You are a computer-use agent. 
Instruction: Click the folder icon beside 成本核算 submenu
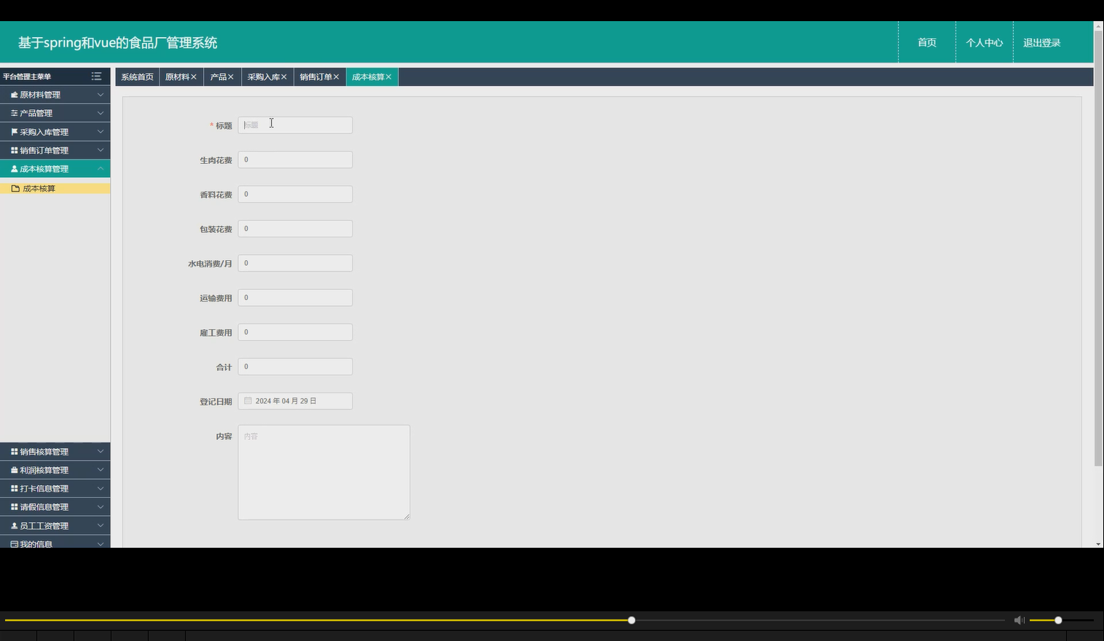(x=15, y=189)
